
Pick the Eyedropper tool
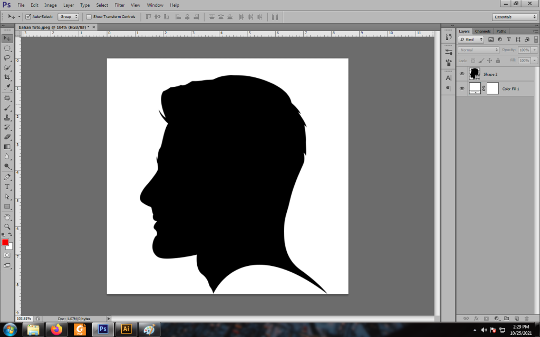[x=7, y=87]
